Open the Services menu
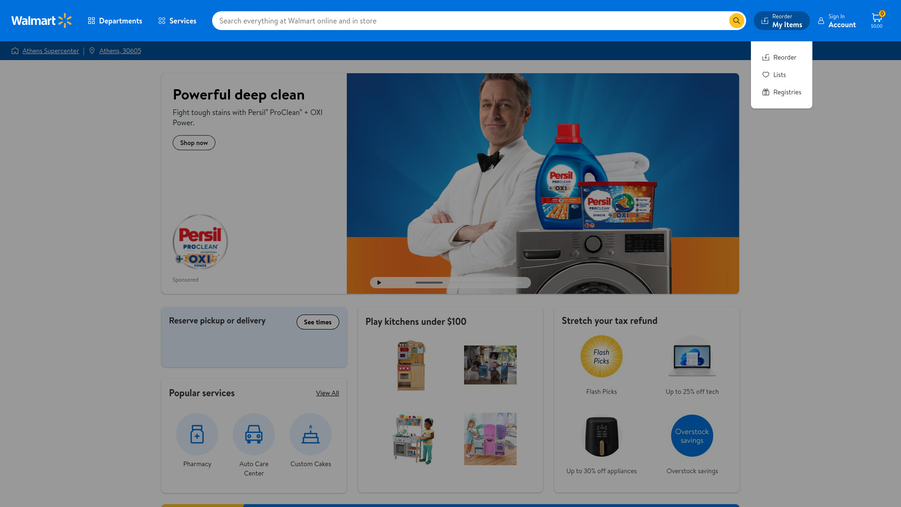This screenshot has width=901, height=507. (x=177, y=21)
